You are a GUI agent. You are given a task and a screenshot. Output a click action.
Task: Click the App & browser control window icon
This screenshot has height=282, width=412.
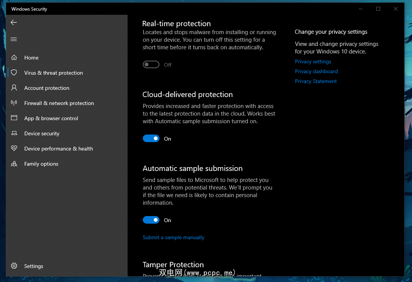[14, 118]
